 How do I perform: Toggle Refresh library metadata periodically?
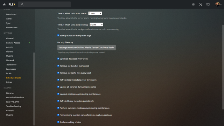tap(58, 101)
